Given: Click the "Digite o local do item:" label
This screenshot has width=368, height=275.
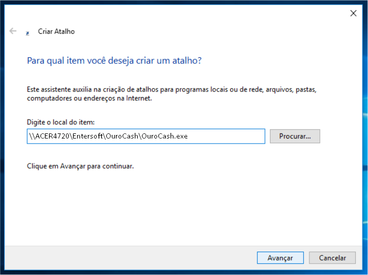Looking at the screenshot, I should 61,122.
